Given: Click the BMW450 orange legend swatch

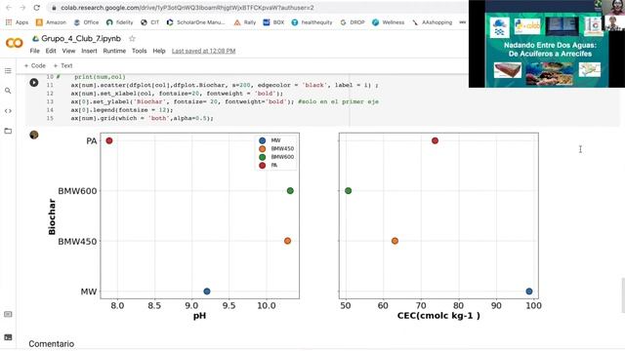Looking at the screenshot, I should pos(263,149).
